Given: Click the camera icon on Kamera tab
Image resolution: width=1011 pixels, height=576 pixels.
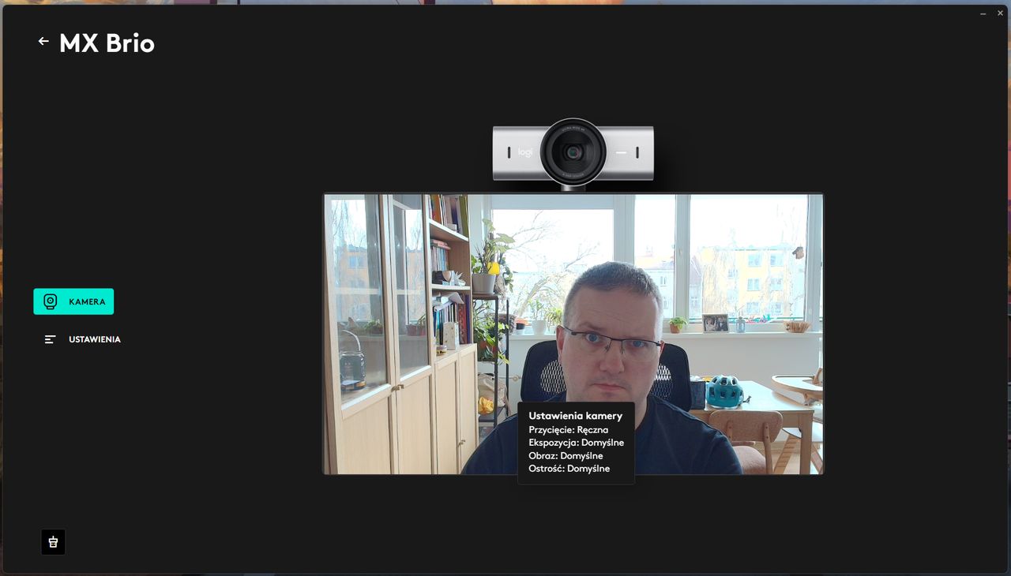Looking at the screenshot, I should point(51,301).
